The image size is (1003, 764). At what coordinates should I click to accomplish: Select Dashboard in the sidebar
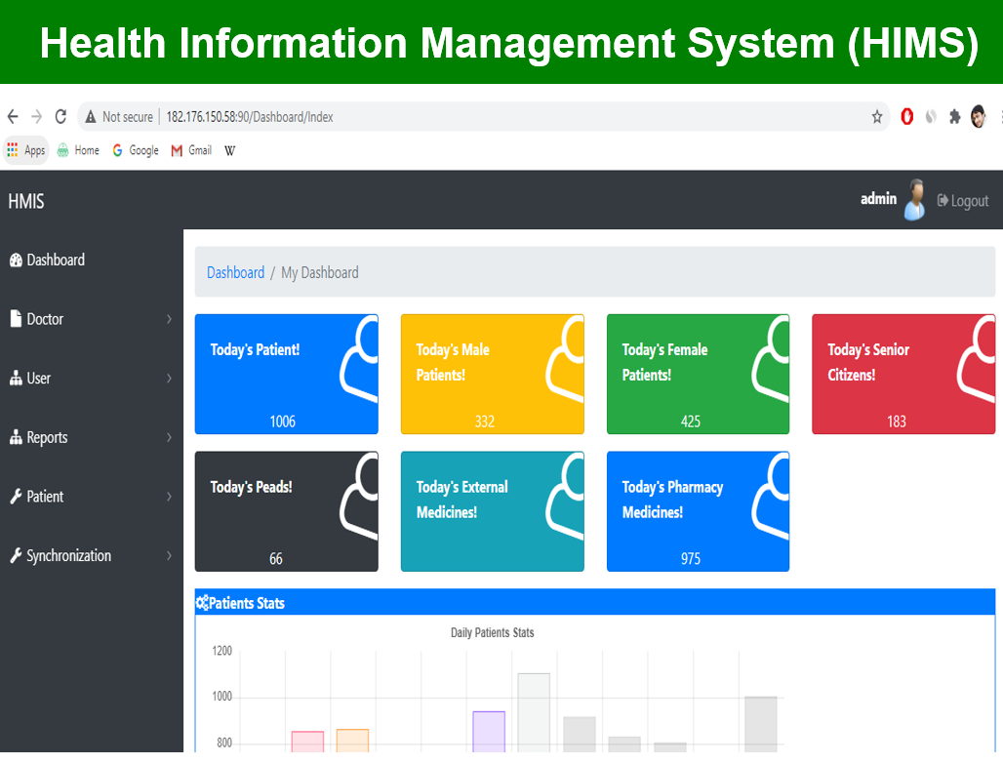click(55, 260)
